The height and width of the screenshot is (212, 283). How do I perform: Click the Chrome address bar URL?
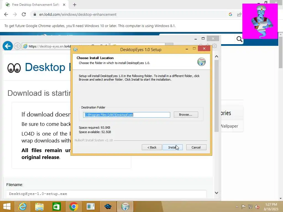[78, 14]
